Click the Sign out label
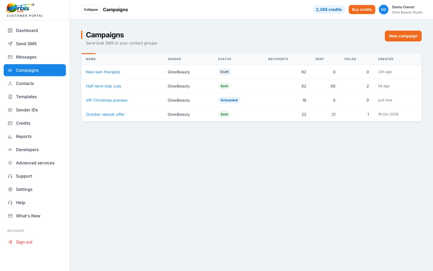 coord(24,242)
